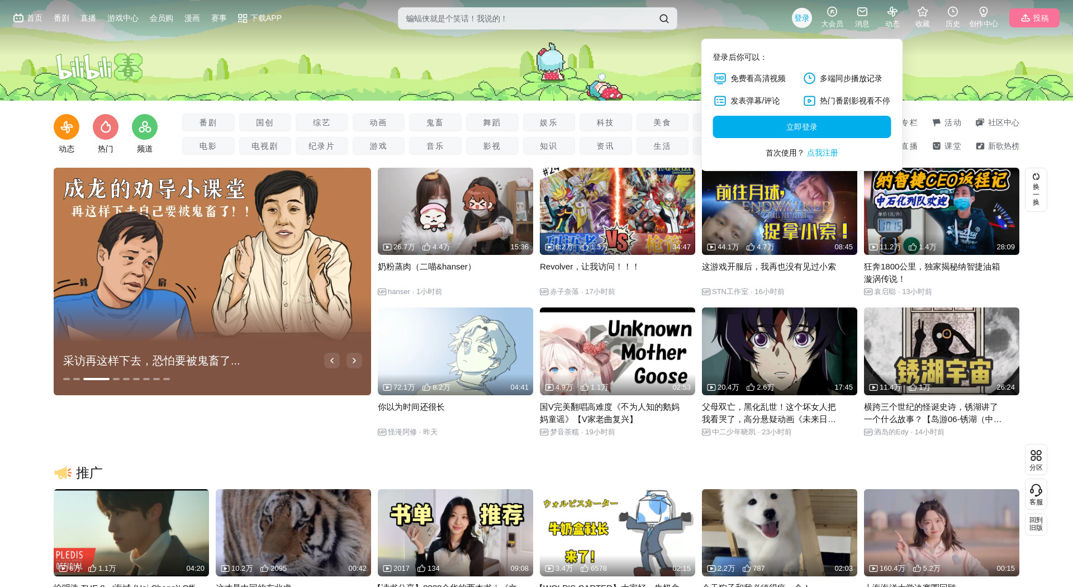Open 分区 sidebar icon
Image resolution: width=1073 pixels, height=587 pixels.
(x=1036, y=460)
